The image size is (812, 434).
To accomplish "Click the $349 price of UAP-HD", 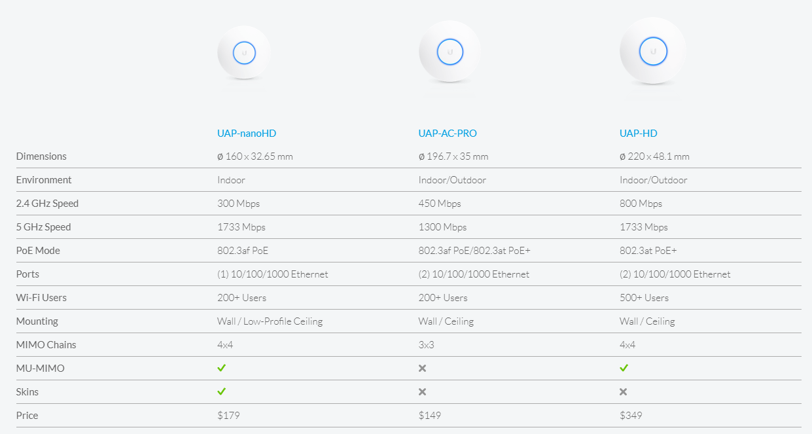I will coord(631,415).
